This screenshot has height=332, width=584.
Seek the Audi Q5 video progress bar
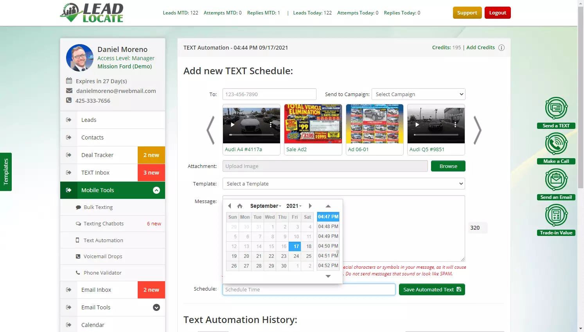point(436,135)
